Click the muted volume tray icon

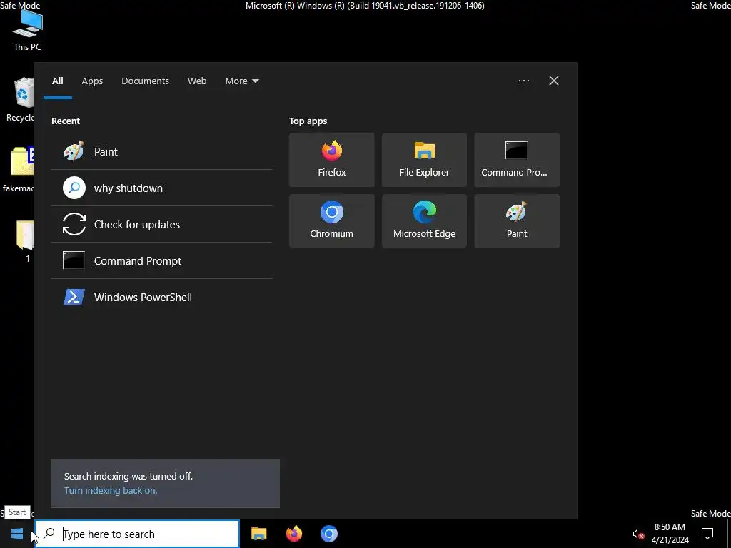[637, 534]
